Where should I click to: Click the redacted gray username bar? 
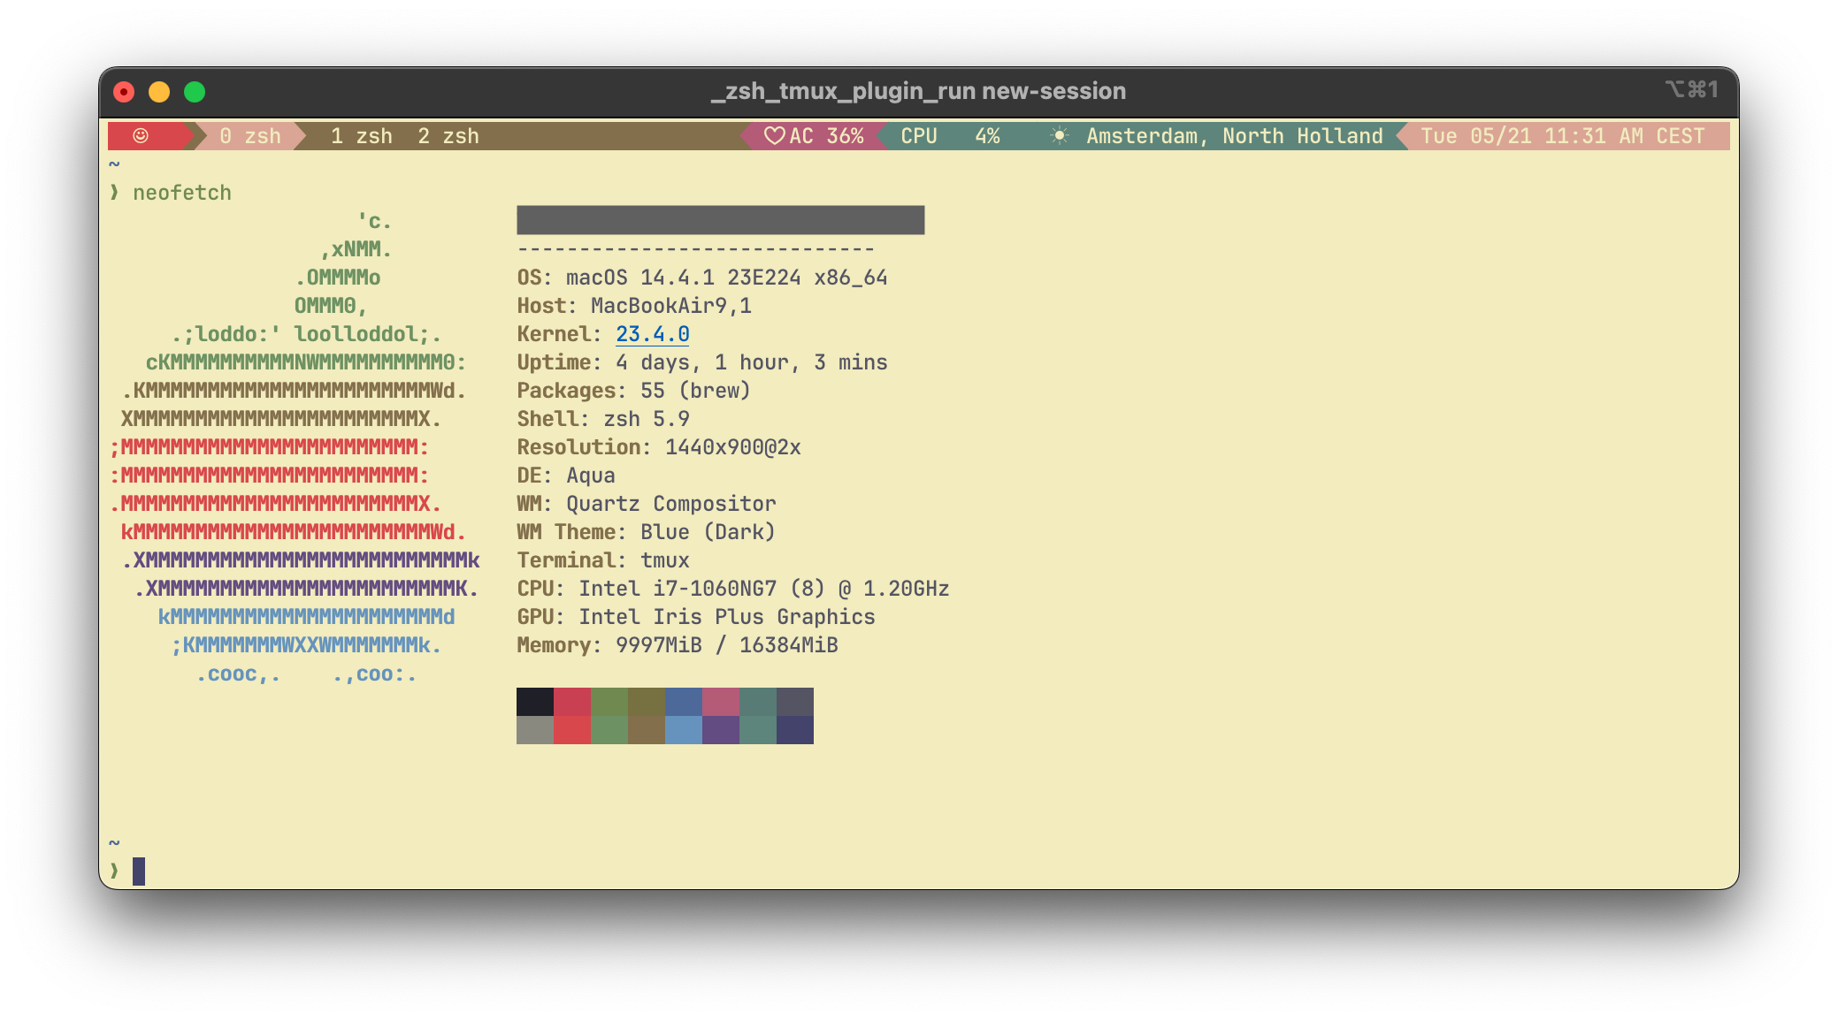tap(720, 220)
